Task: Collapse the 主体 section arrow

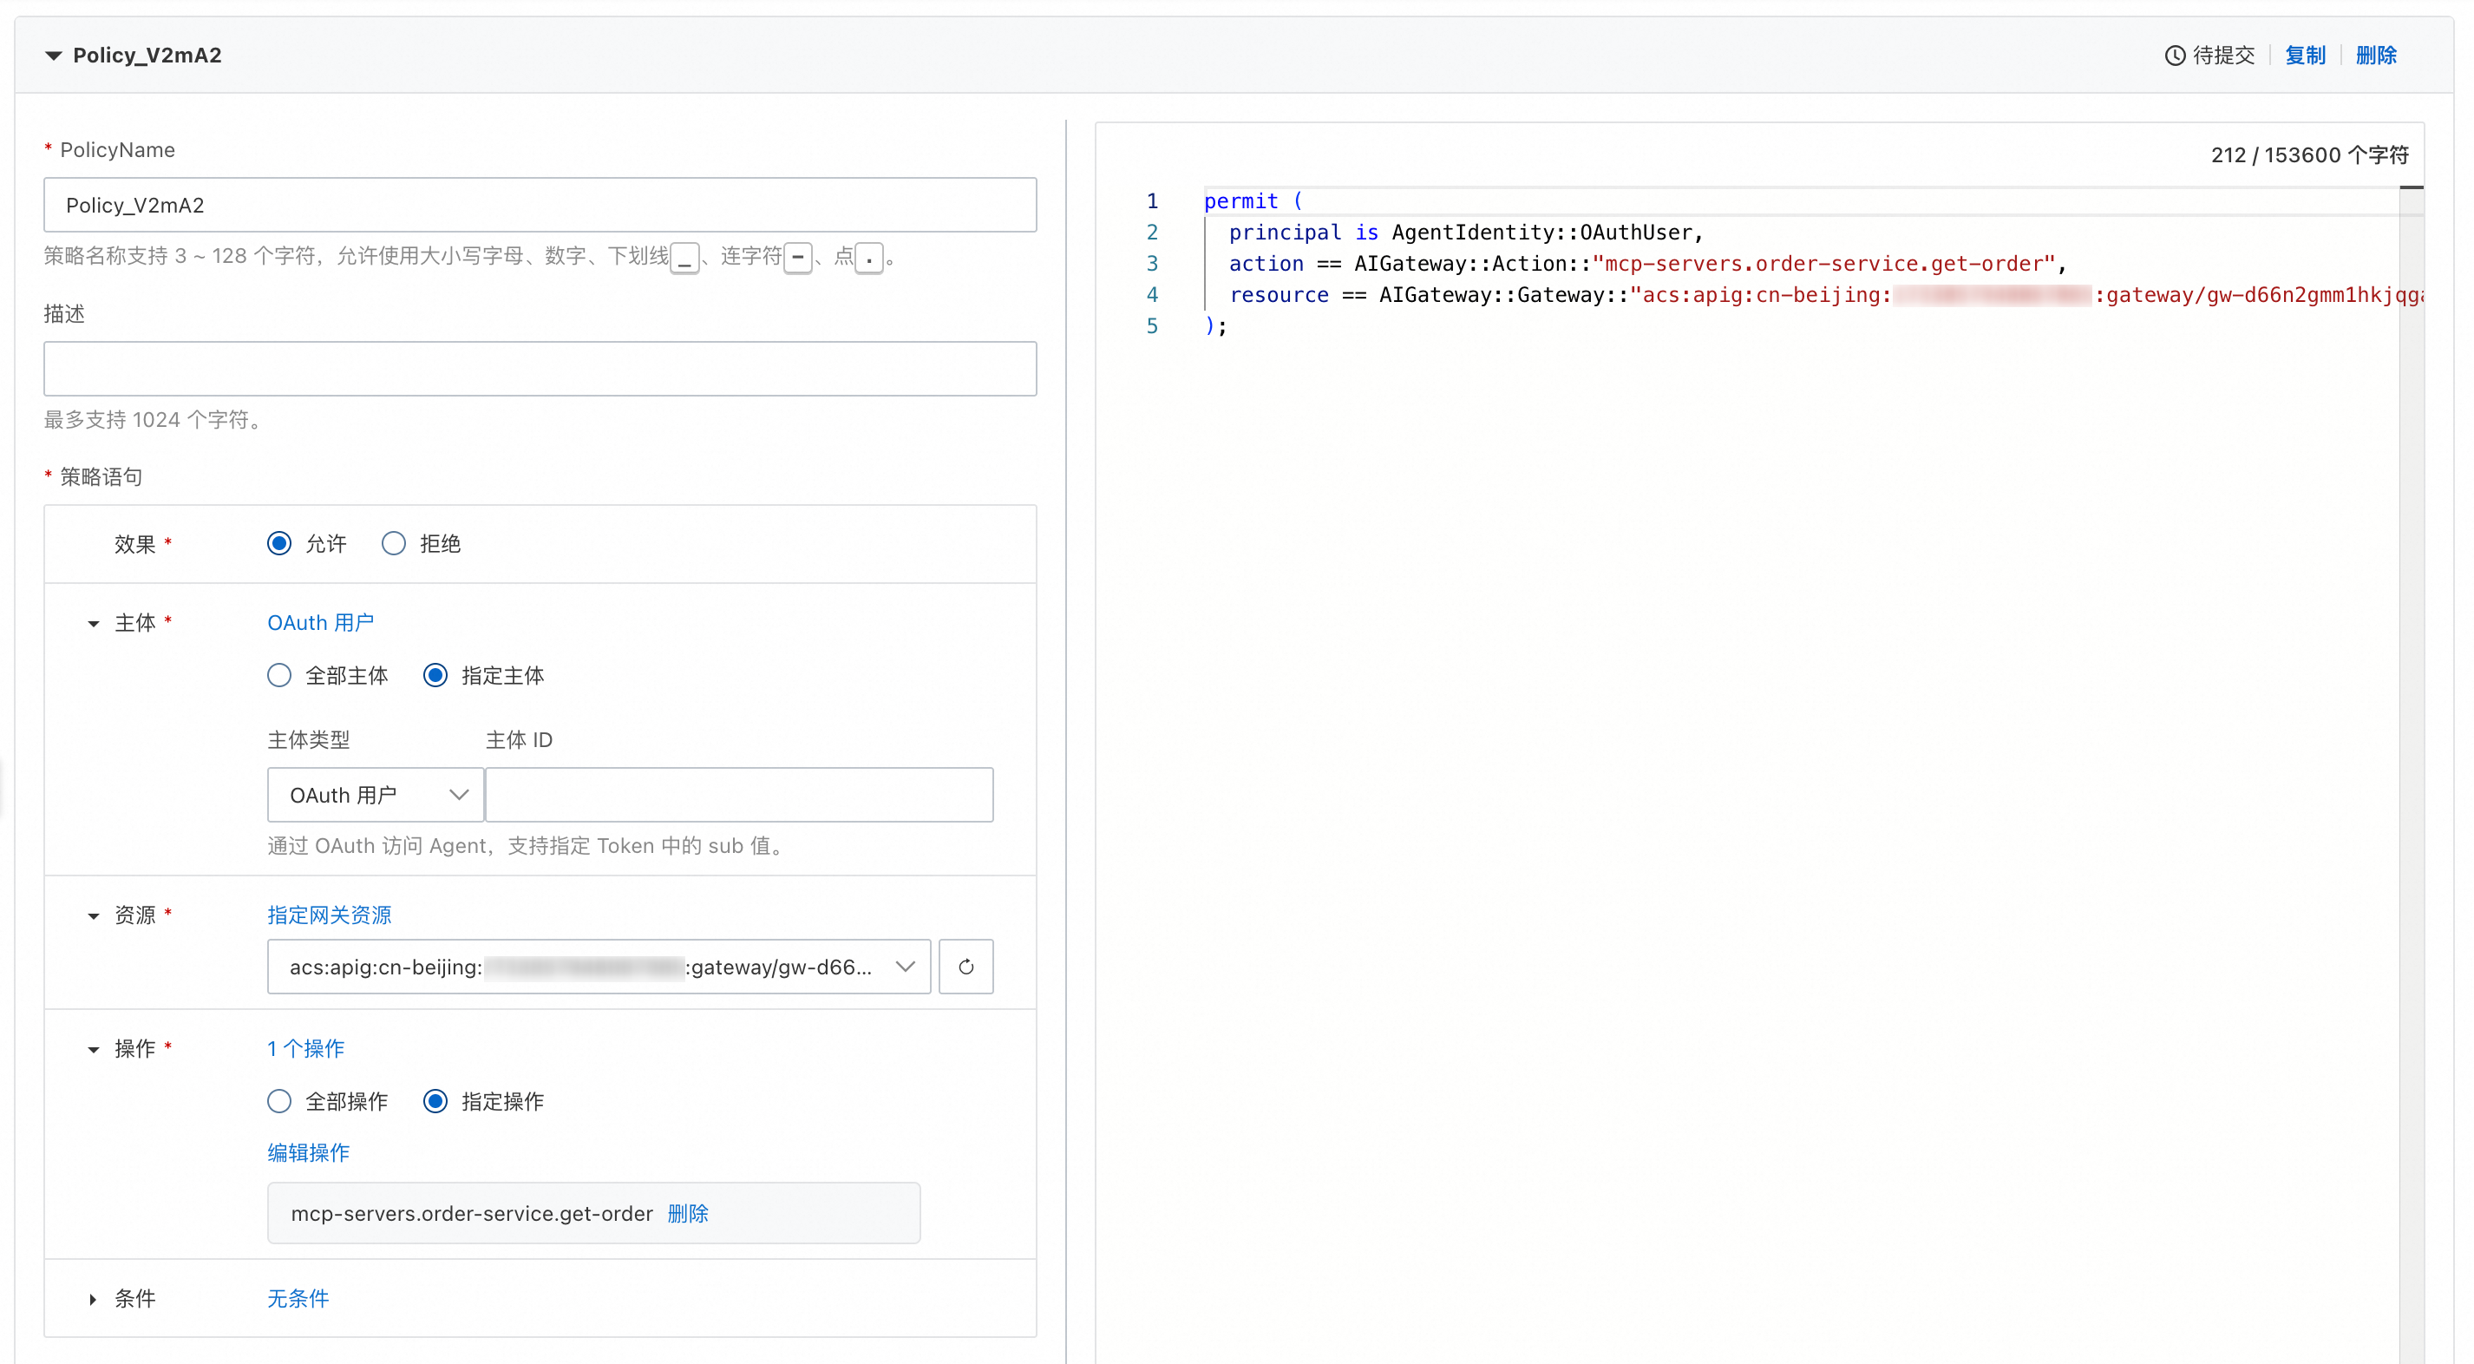Action: [93, 623]
